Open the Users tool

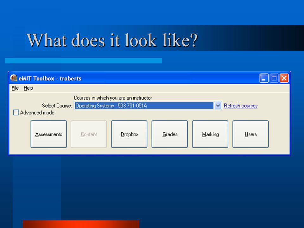tap(251, 134)
